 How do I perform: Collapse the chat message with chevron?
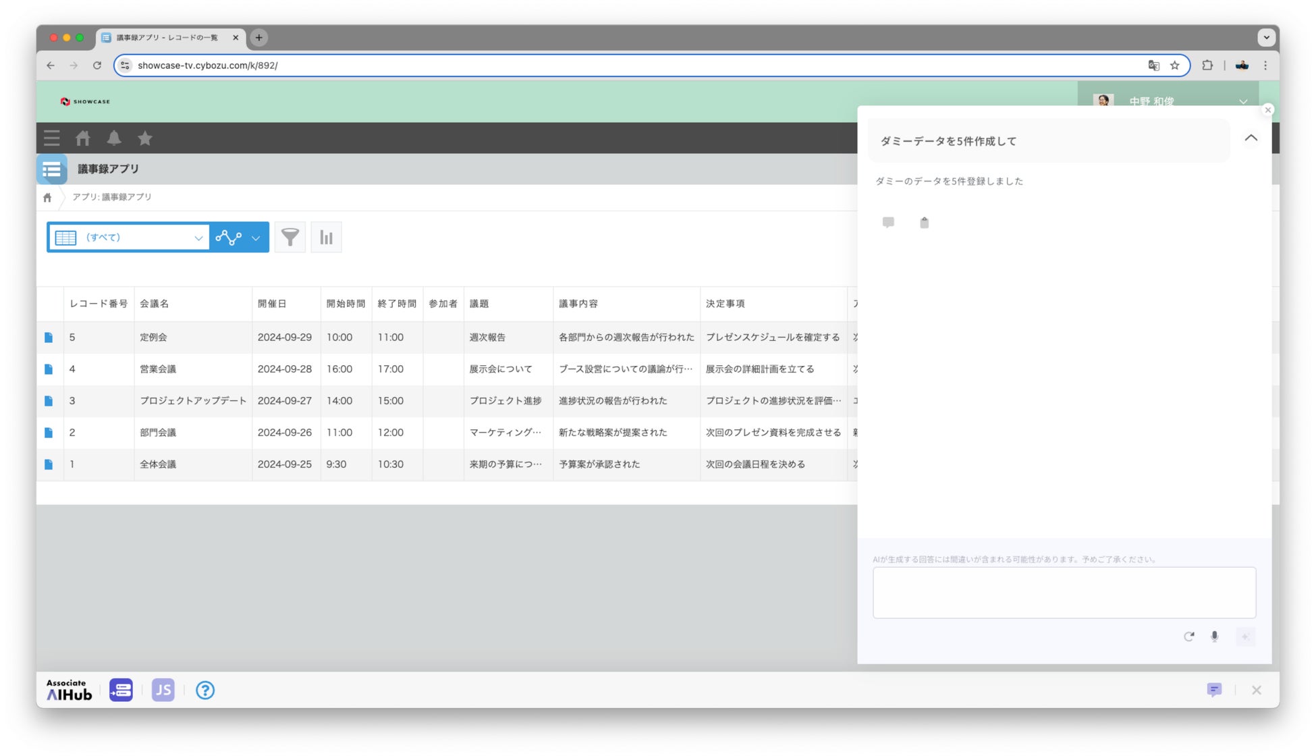(1251, 138)
